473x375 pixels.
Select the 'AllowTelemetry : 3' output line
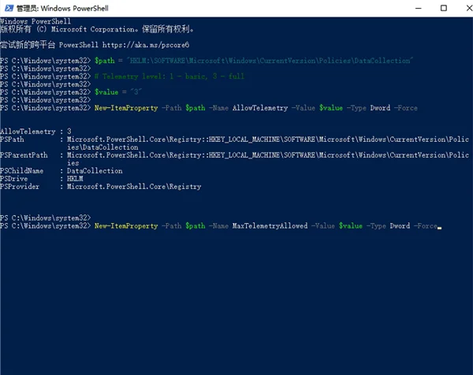pyautogui.click(x=35, y=132)
